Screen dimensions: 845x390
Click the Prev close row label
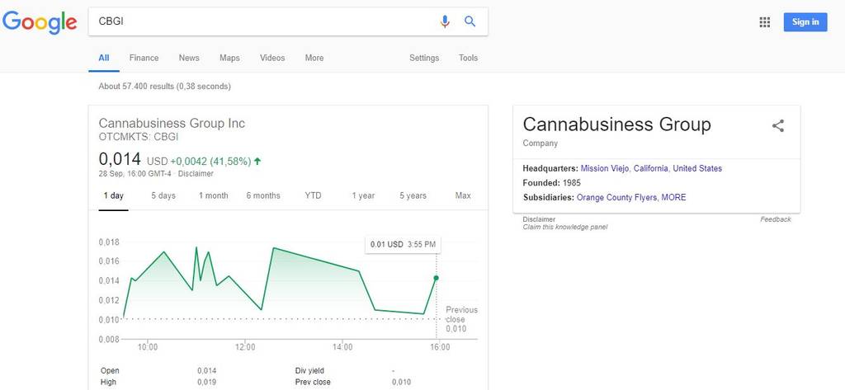pyautogui.click(x=313, y=382)
